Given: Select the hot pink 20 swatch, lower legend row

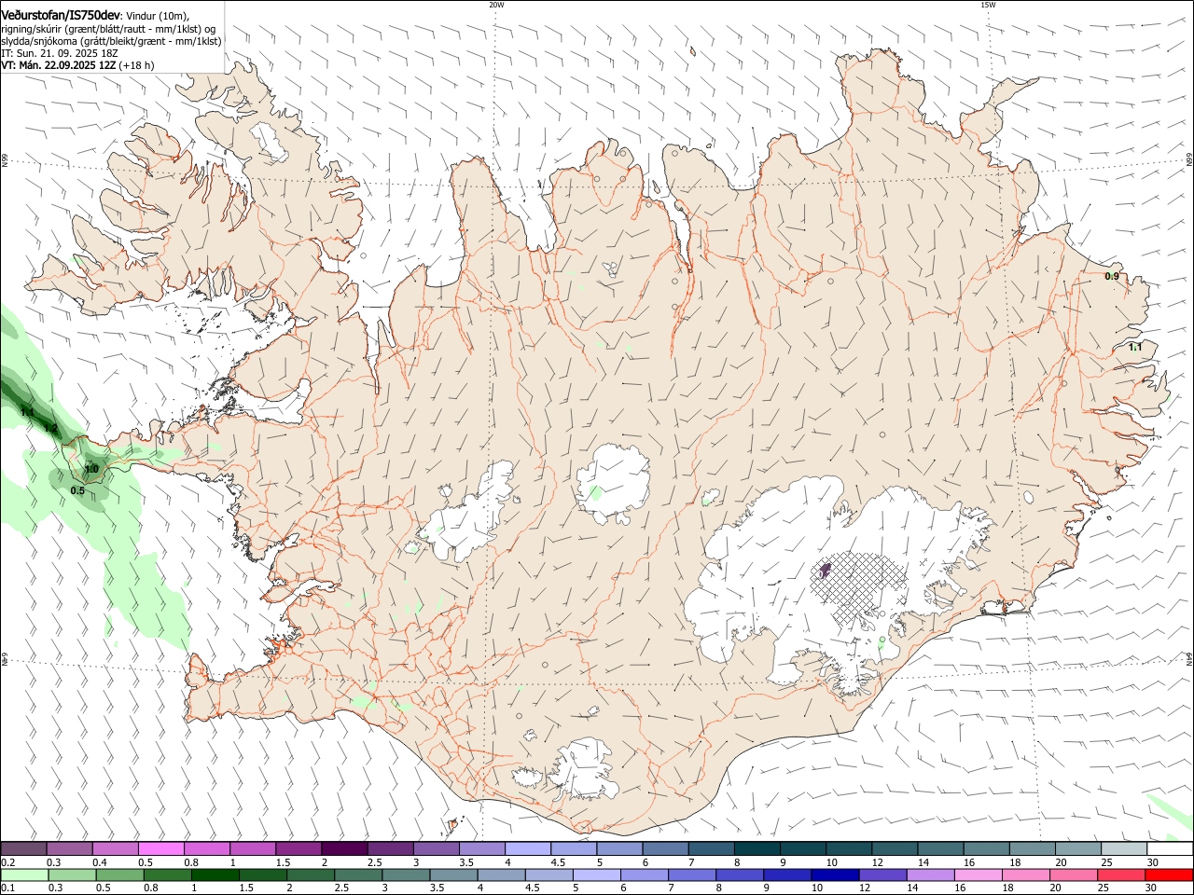Looking at the screenshot, I should [1075, 874].
